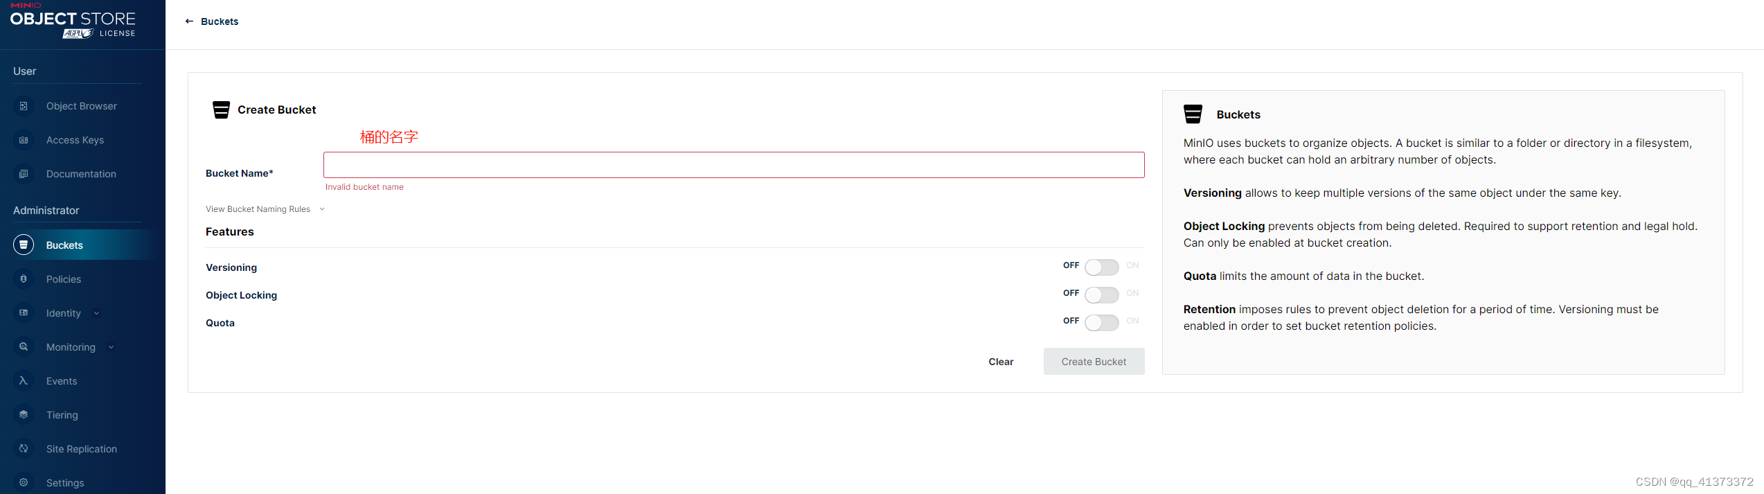The width and height of the screenshot is (1764, 494).
Task: Open Site Replication menu item
Action: coord(82,449)
